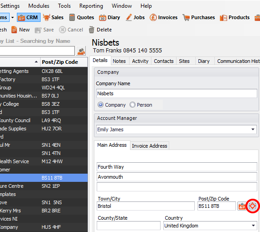Open the Diary calendar module
Viewport: 260px width, 232px height.
(109, 17)
